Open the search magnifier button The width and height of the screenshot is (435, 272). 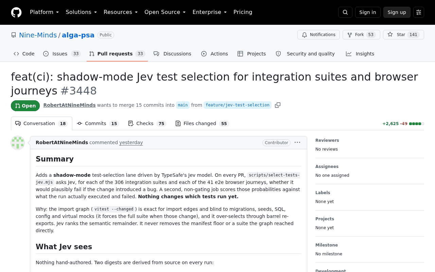coord(345,12)
